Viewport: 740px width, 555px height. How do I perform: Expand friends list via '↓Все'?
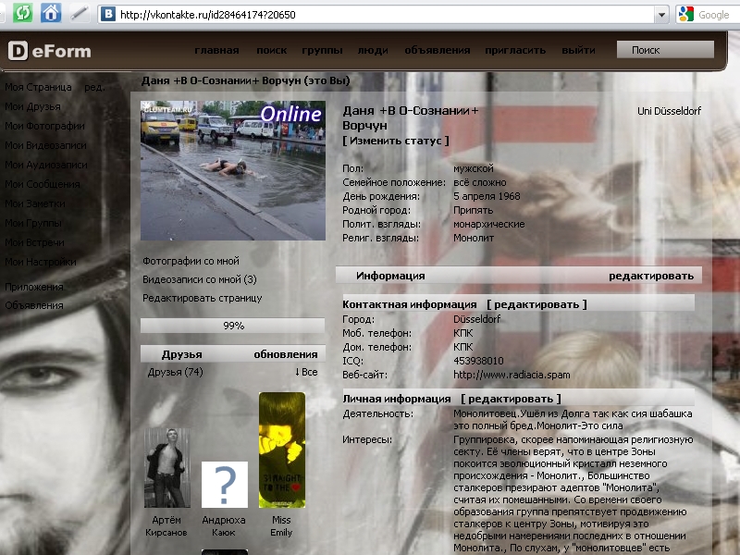pos(305,372)
